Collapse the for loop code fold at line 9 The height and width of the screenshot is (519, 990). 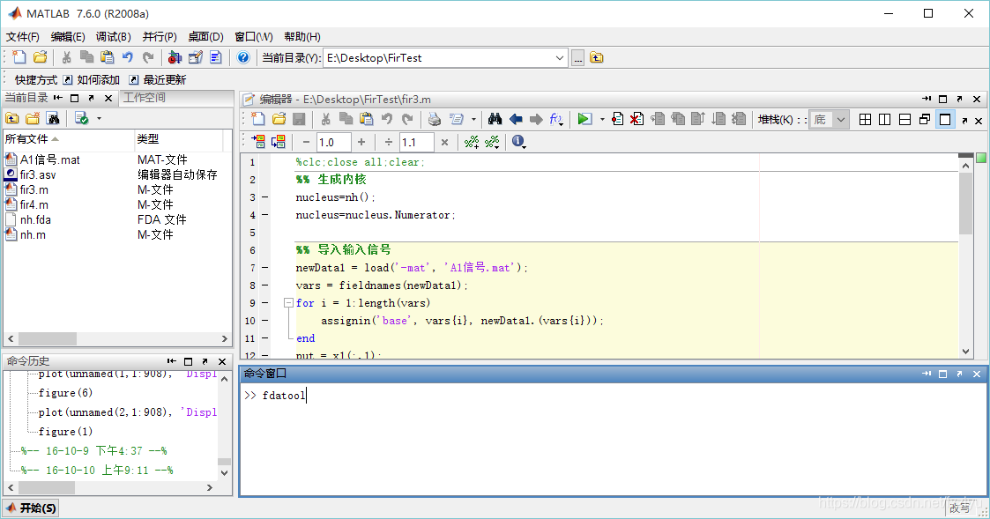(288, 303)
